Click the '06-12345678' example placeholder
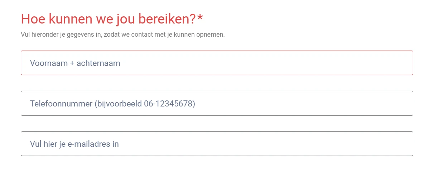434x172 pixels. pyautogui.click(x=169, y=104)
